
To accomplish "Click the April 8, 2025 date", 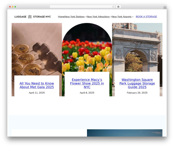I will pyautogui.click(x=87, y=93).
